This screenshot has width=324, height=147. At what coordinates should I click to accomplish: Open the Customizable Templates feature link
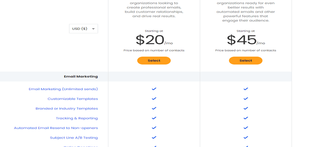[73, 99]
